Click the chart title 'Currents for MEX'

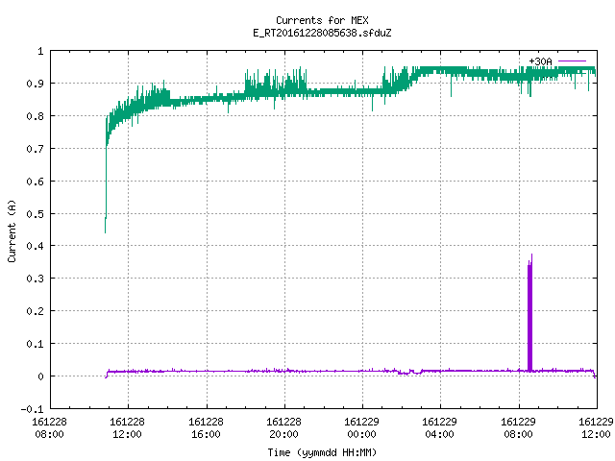[322, 20]
